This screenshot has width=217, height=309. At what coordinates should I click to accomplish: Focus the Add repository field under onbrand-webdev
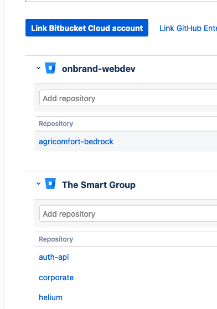128,98
